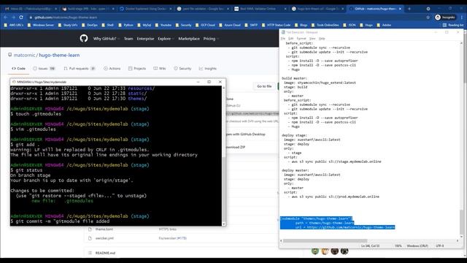The width and height of the screenshot is (467, 263).
Task: Expand the Pricing menu
Action: tap(211, 39)
